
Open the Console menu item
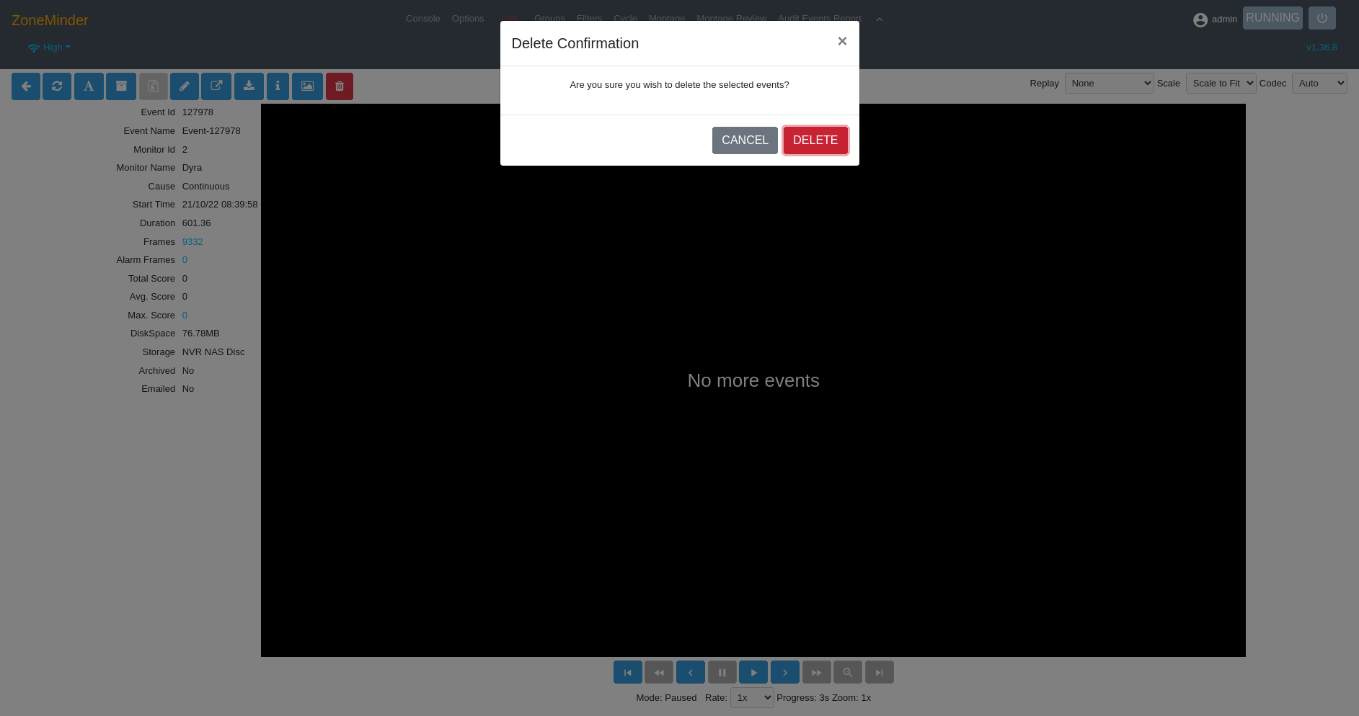[422, 19]
